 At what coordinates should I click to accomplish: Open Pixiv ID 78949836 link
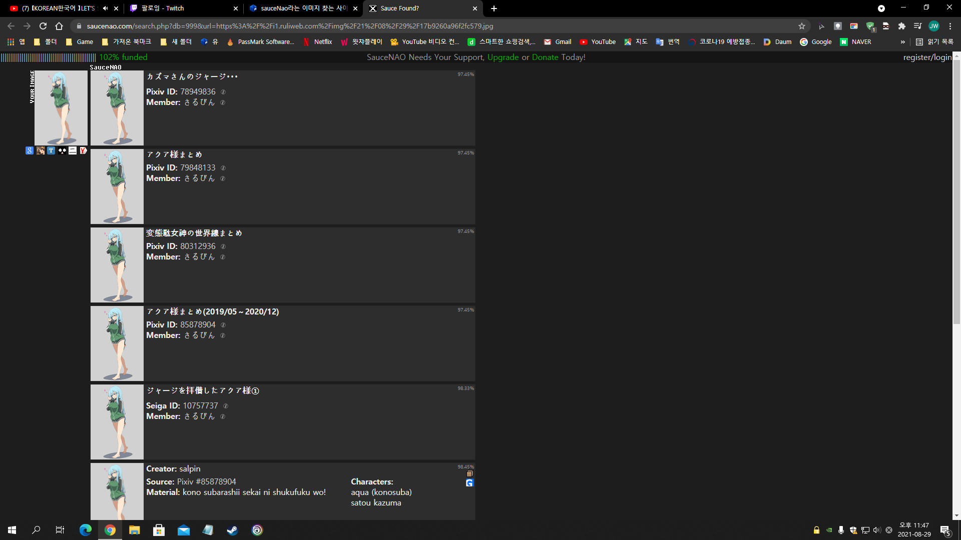pos(198,92)
